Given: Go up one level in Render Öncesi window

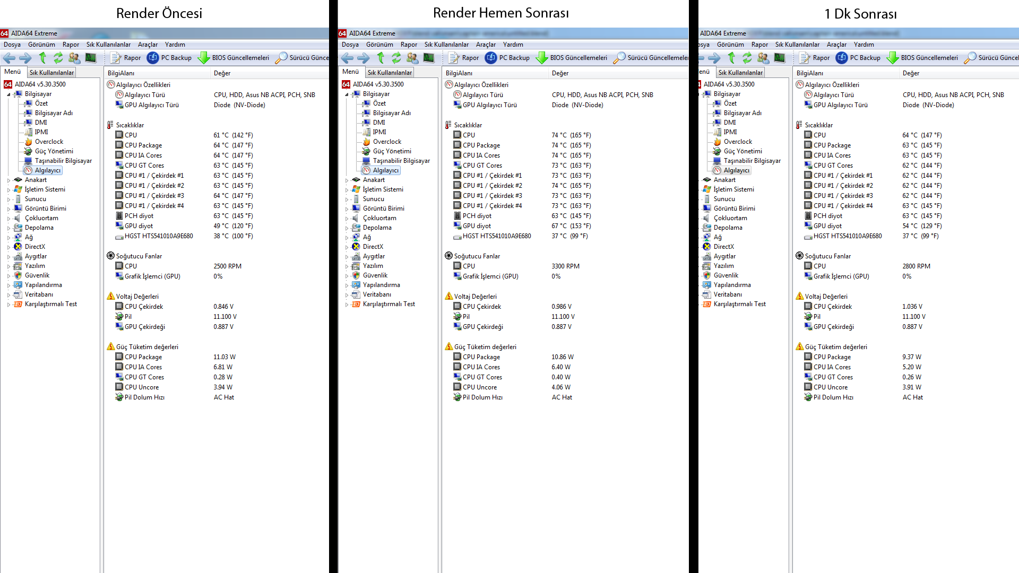Looking at the screenshot, I should 42,58.
